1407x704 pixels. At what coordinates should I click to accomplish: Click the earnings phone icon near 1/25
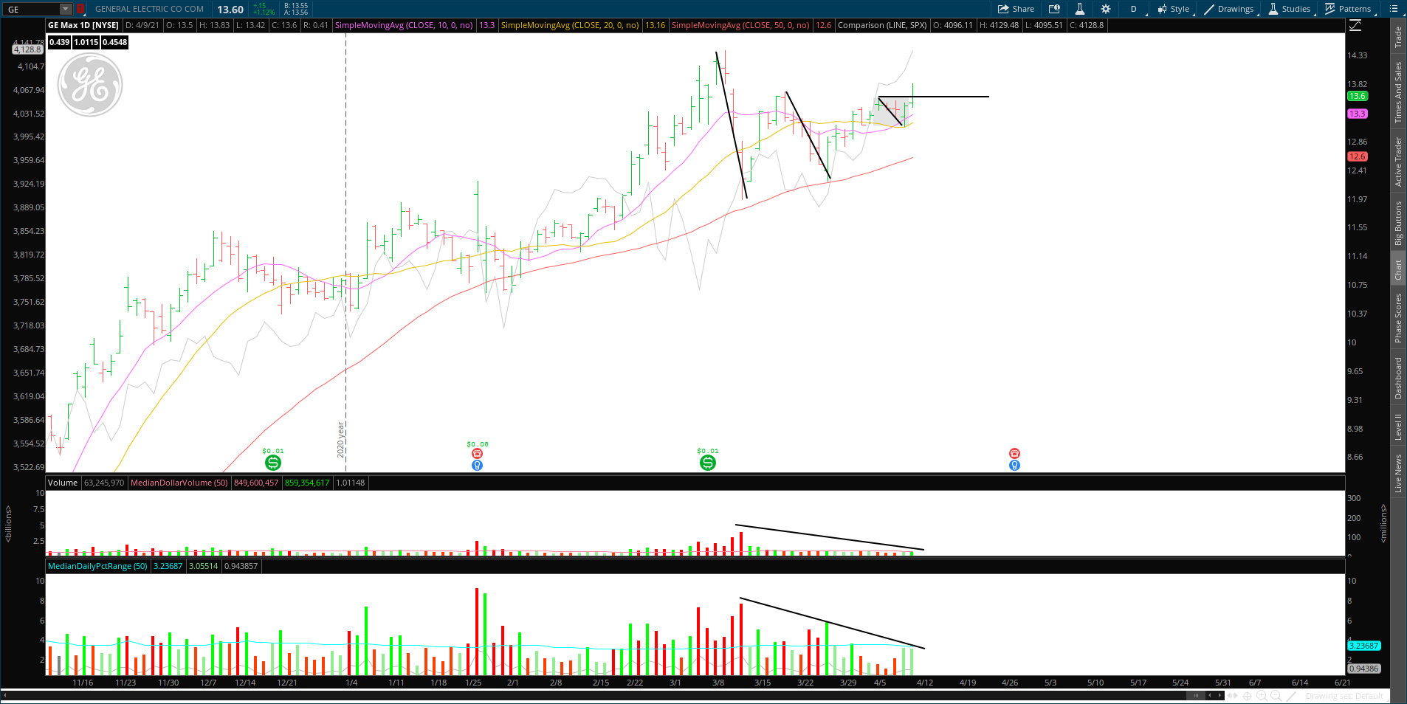tap(477, 453)
